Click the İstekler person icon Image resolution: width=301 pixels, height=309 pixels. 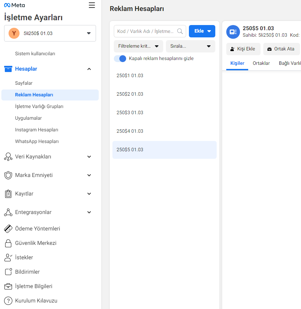(x=8, y=258)
